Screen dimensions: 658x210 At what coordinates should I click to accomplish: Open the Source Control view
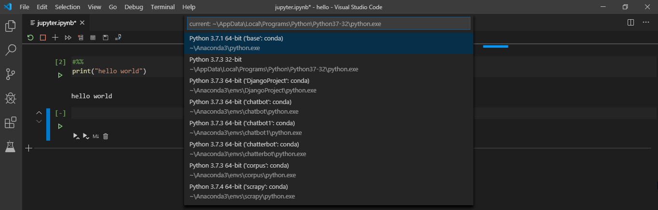(x=11, y=74)
